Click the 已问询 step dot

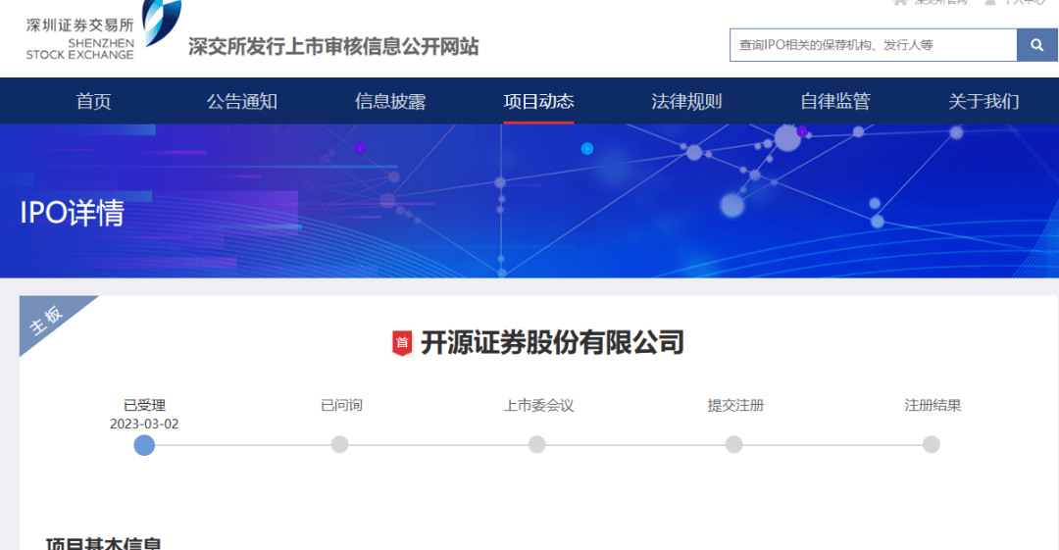coord(339,445)
